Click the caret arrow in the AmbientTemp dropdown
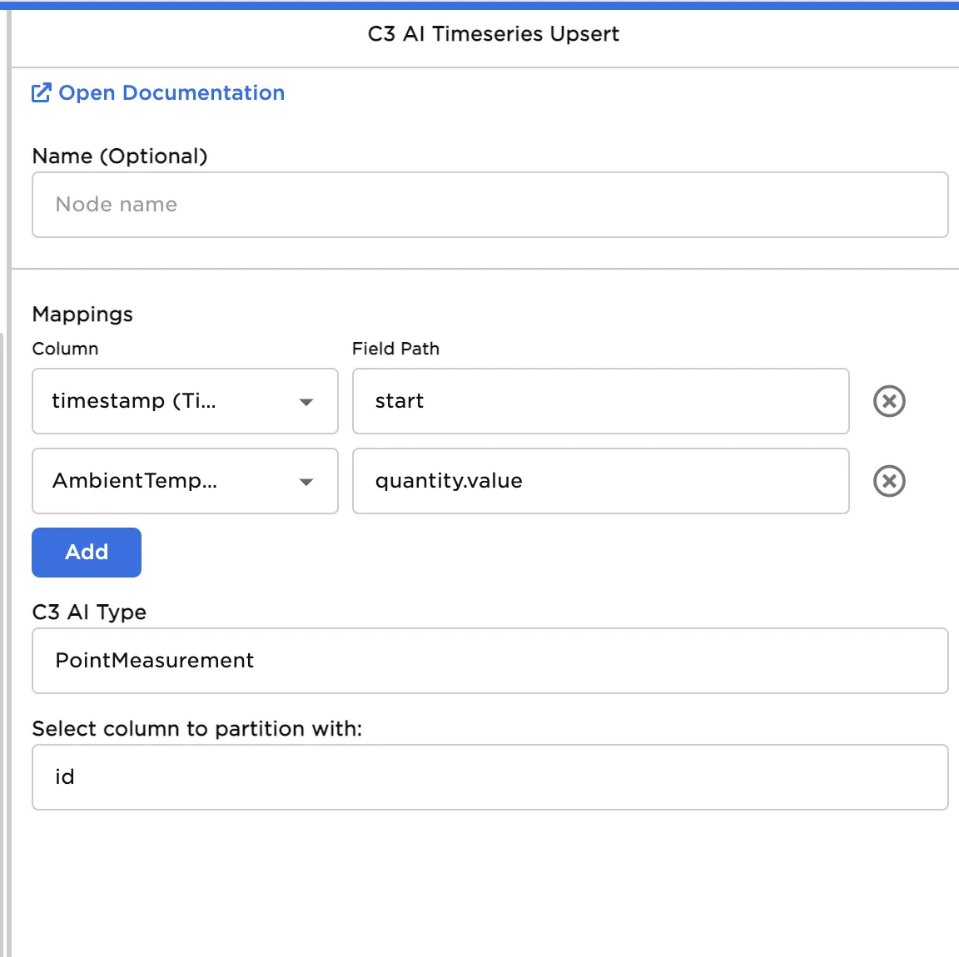 pyautogui.click(x=306, y=482)
